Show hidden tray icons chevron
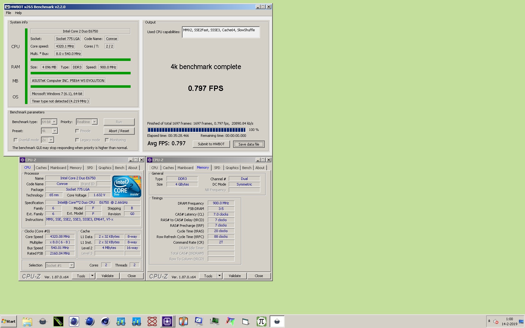 (x=489, y=321)
